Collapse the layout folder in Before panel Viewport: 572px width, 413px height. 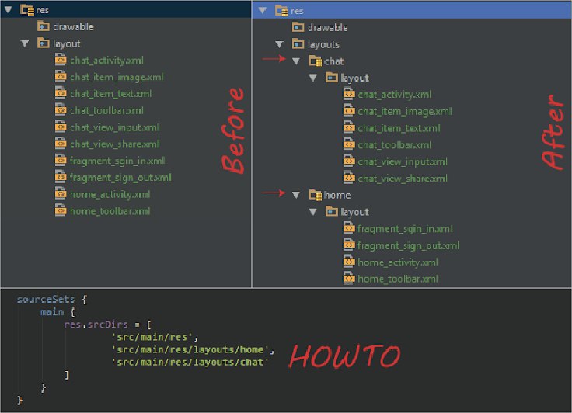coord(25,43)
